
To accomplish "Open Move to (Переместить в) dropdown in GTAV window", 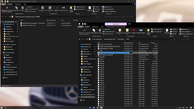I will pyautogui.click(x=120, y=32).
